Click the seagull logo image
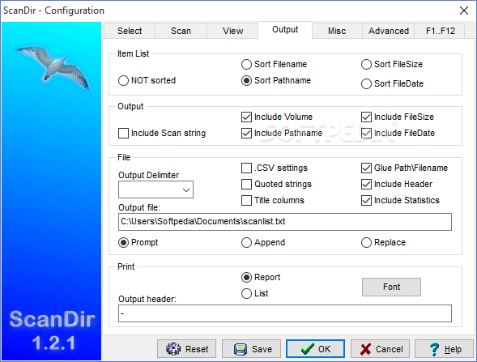Image resolution: width=477 pixels, height=362 pixels. 53,67
